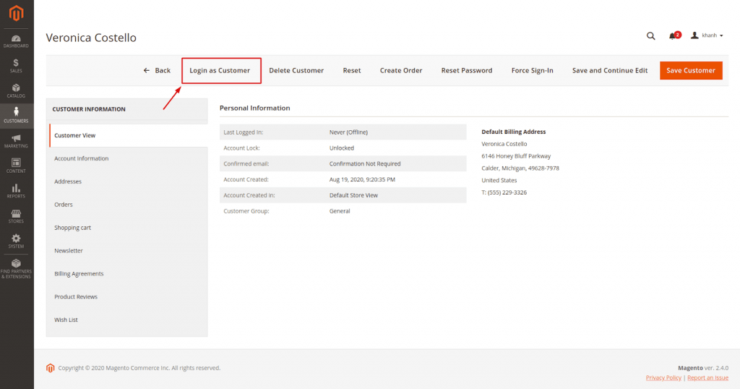Click the Veronica Costello page title
Viewport: 740px width, 389px height.
tap(91, 38)
